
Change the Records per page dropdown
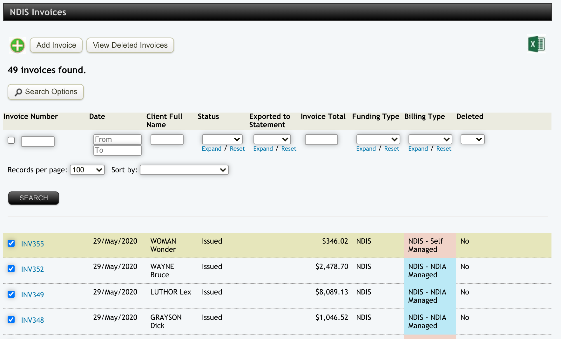87,170
